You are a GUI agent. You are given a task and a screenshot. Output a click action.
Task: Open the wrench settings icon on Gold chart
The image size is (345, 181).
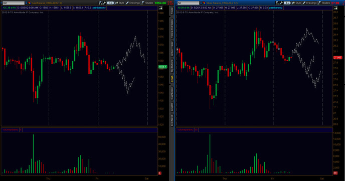pos(104,3)
